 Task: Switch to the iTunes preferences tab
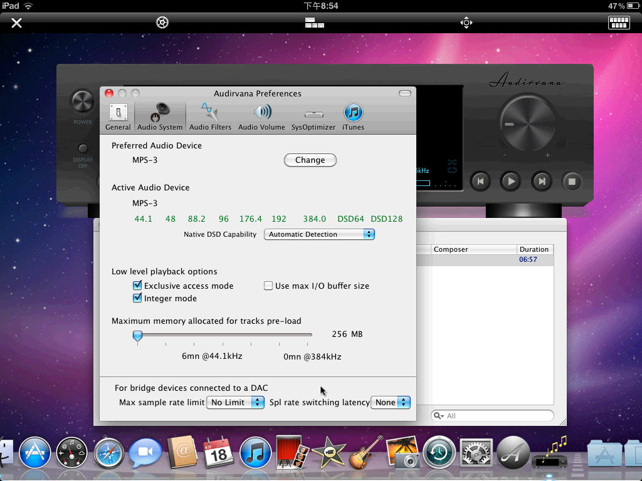click(x=353, y=117)
